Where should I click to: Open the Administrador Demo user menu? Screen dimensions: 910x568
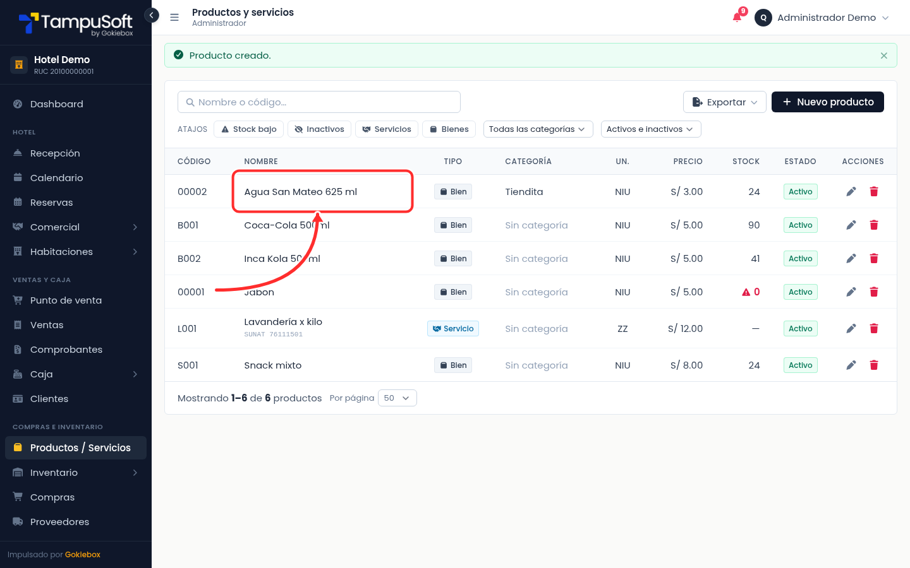click(822, 18)
